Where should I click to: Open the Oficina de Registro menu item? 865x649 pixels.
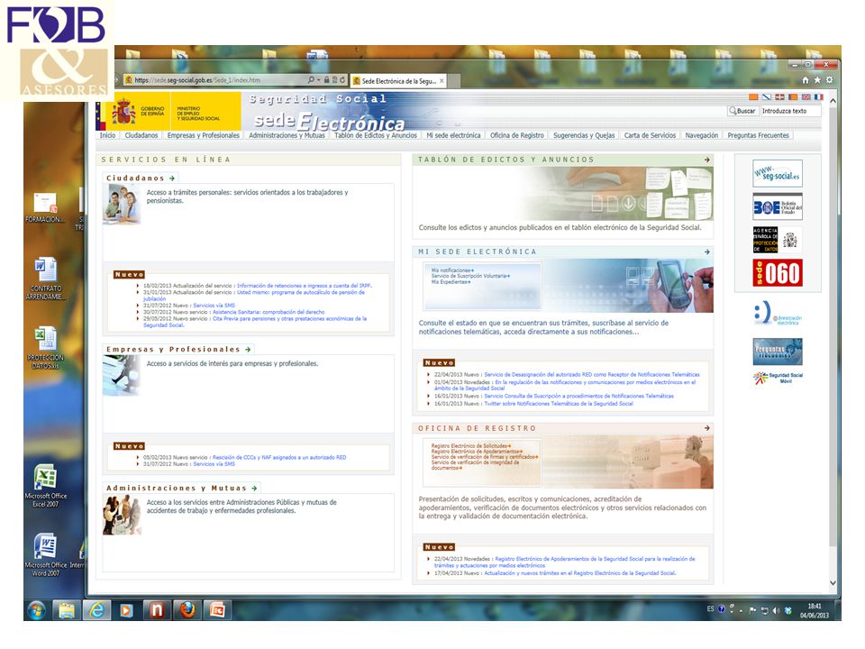pyautogui.click(x=517, y=135)
